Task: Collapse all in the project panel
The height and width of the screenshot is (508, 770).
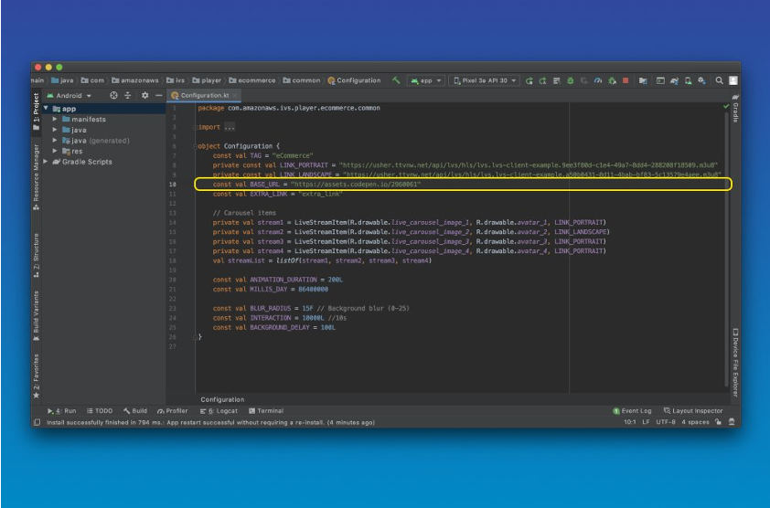Action: click(129, 95)
